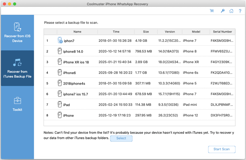Viewport: 246px width, 160px height.
Task: Open help with question mark icon
Action: tap(240, 11)
